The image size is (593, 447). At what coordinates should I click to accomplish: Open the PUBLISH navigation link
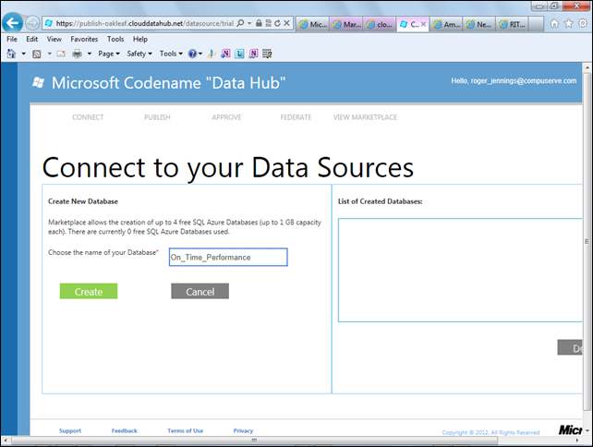point(157,117)
